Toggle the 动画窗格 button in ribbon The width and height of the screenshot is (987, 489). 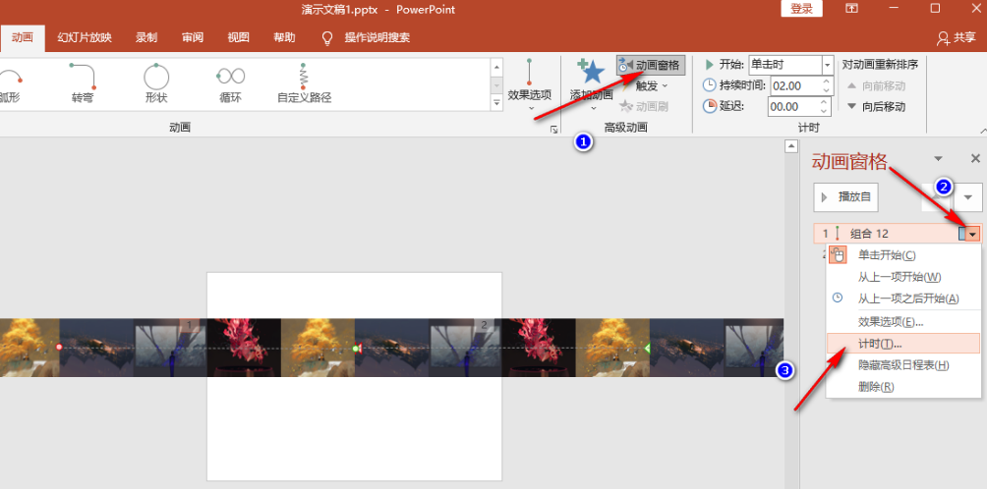pos(649,65)
